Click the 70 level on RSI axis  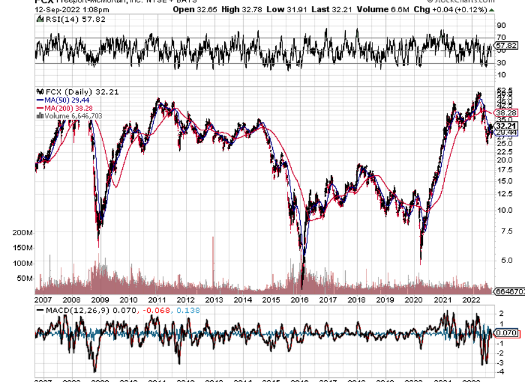[x=501, y=38]
